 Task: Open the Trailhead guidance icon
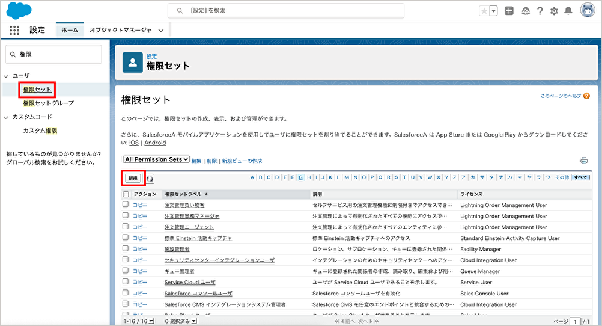click(526, 11)
